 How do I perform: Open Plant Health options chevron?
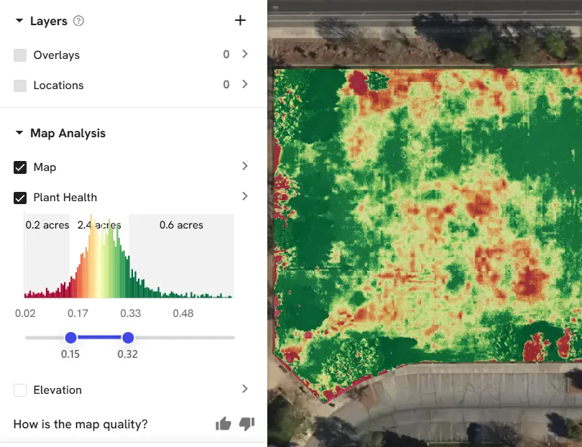[244, 196]
